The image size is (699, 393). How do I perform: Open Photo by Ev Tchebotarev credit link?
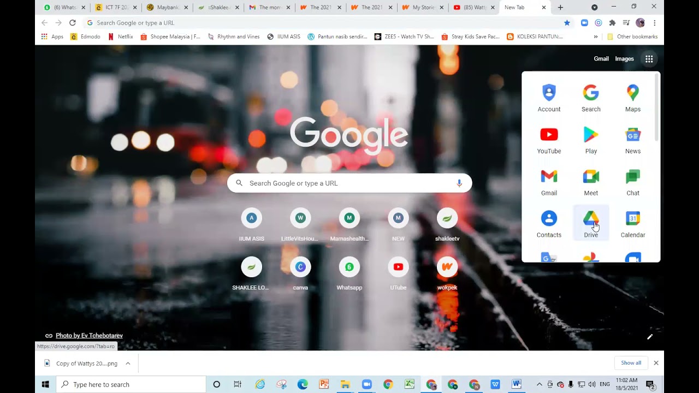tap(89, 336)
